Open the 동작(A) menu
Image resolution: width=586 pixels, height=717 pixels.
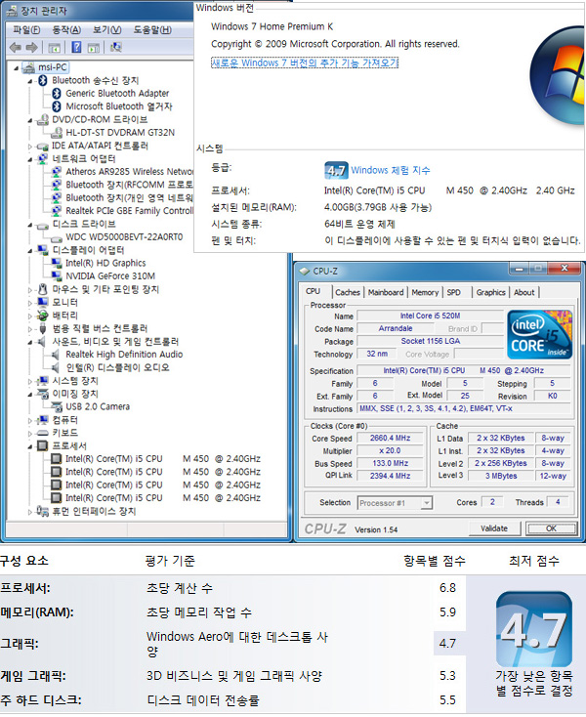tap(66, 30)
